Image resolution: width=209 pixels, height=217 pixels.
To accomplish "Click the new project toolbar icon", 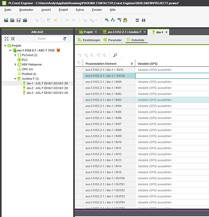I will pyautogui.click(x=6, y=20).
